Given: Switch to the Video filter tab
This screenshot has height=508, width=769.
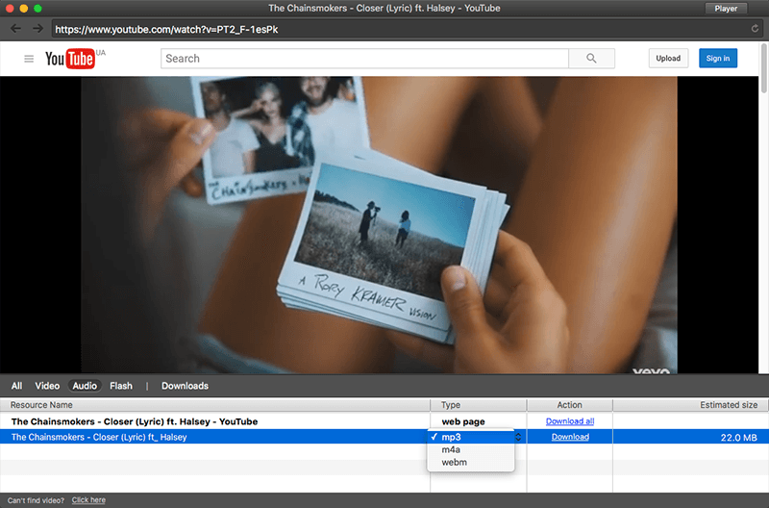Looking at the screenshot, I should (47, 386).
